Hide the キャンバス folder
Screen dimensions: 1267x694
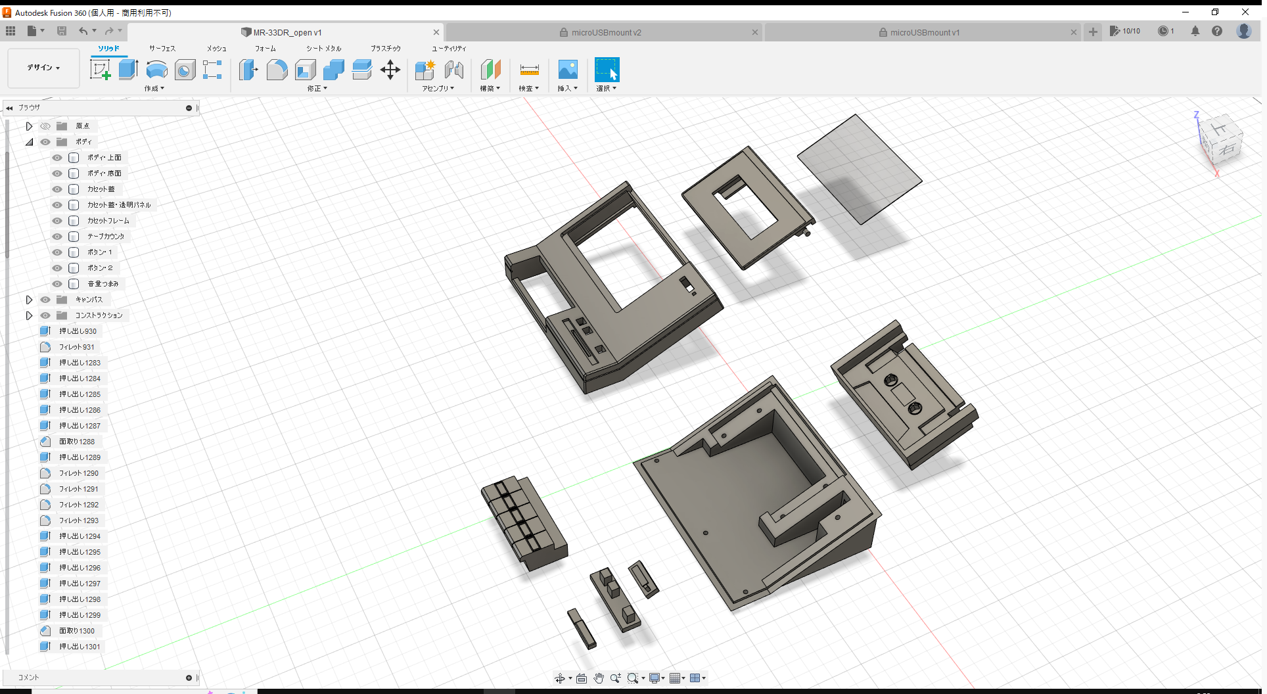point(45,299)
